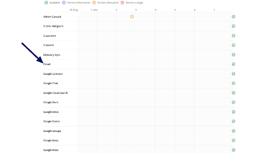Click the 6 date column header
Viewport: 277px width, 153px height.
click(x=195, y=10)
